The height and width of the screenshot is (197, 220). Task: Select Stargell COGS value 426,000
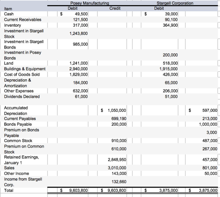pos(170,75)
